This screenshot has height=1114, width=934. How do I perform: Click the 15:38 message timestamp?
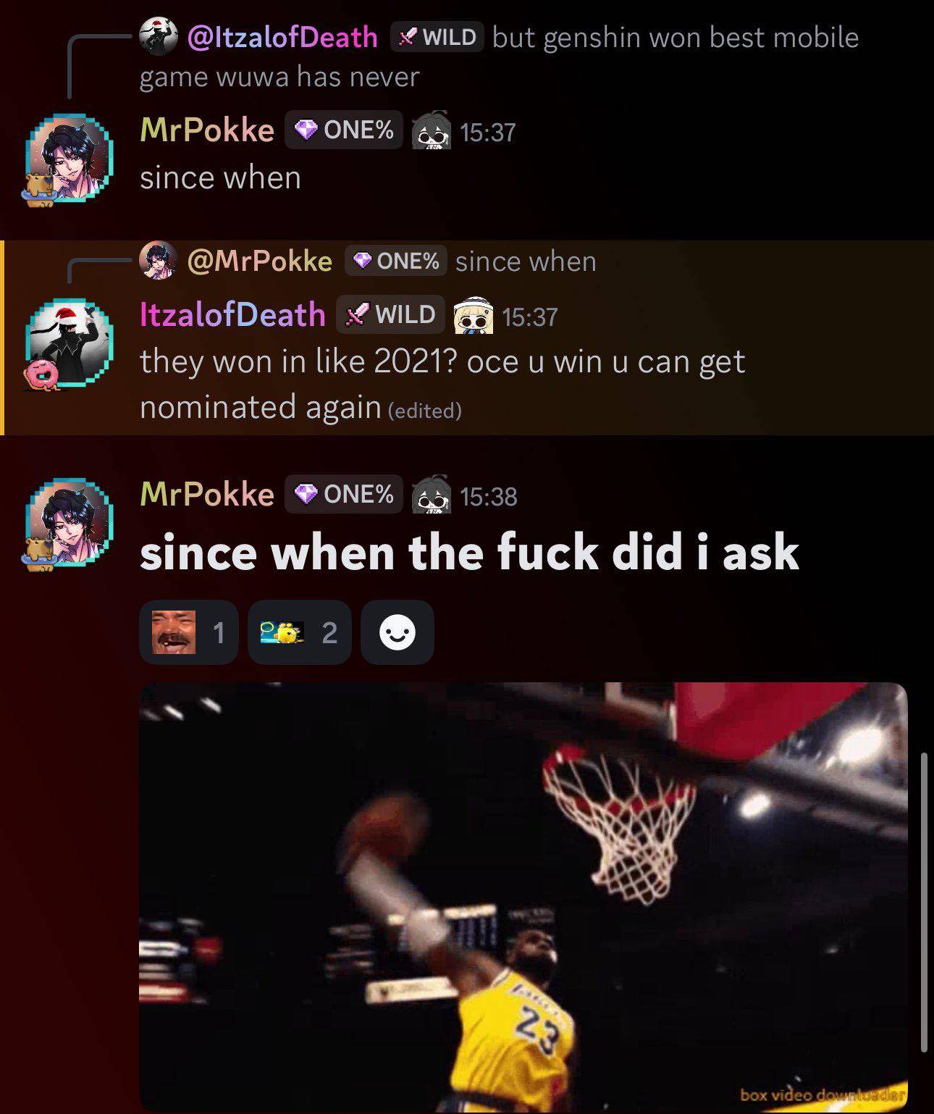click(x=489, y=496)
